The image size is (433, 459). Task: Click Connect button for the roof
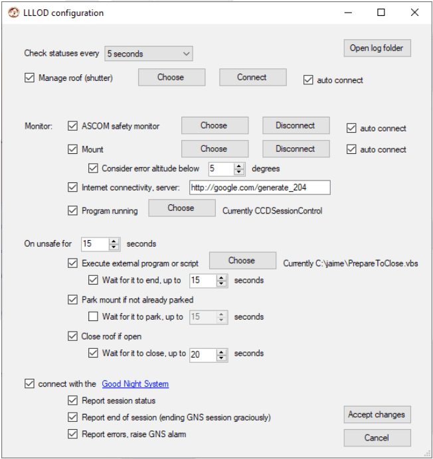253,78
